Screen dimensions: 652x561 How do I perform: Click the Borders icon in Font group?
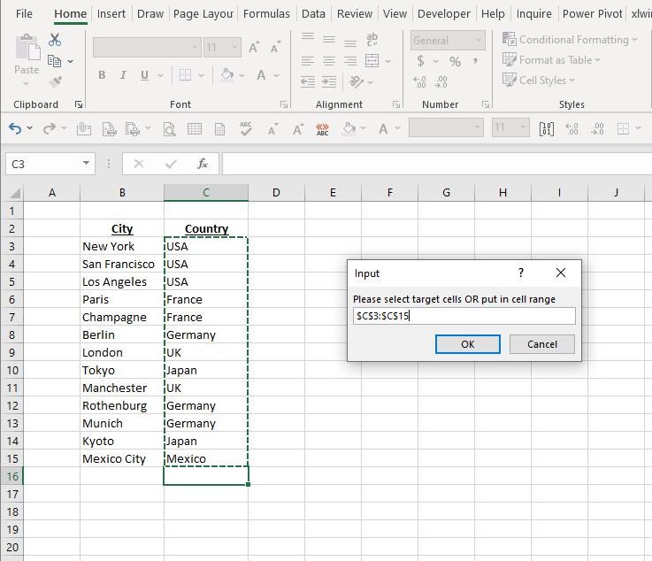click(x=185, y=75)
